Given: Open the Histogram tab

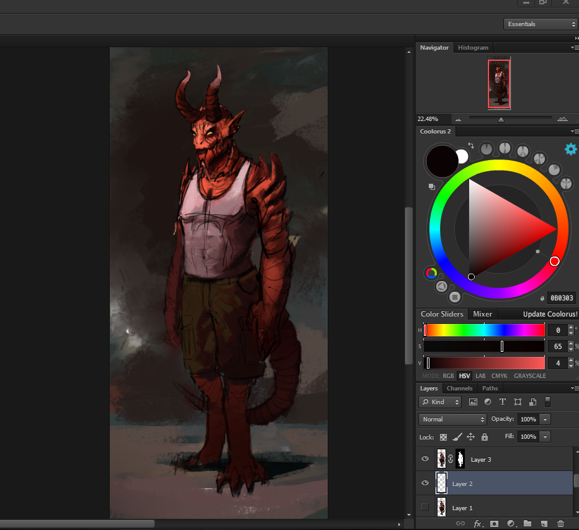Looking at the screenshot, I should point(473,48).
